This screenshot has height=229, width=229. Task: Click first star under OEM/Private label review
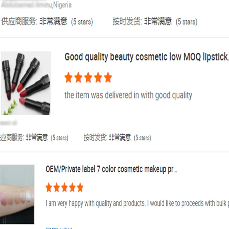point(49,187)
